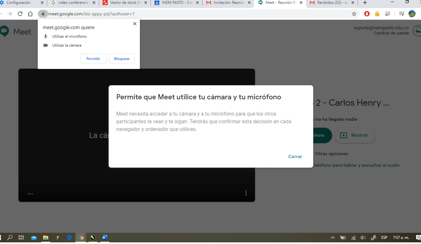
Task: Open Word on taskbar
Action: pos(105,237)
